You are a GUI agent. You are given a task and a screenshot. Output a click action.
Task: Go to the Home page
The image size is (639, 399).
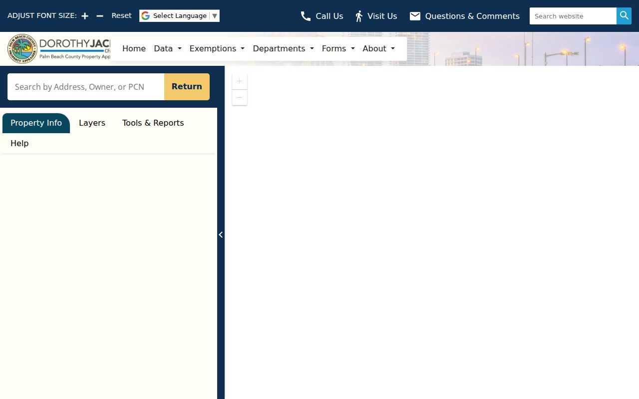pos(134,48)
